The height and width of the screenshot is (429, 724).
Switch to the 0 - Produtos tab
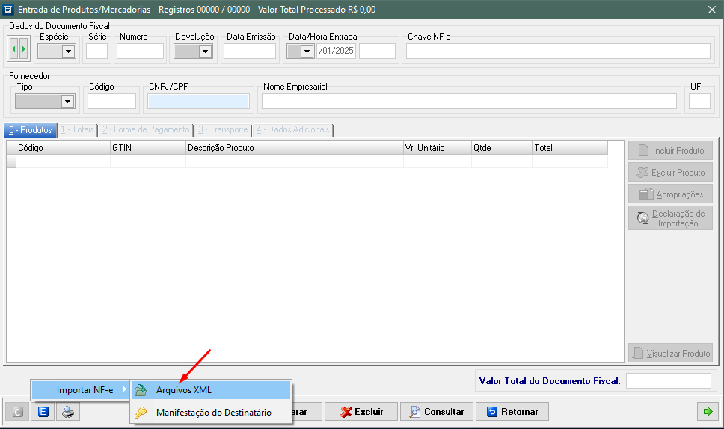pos(31,130)
